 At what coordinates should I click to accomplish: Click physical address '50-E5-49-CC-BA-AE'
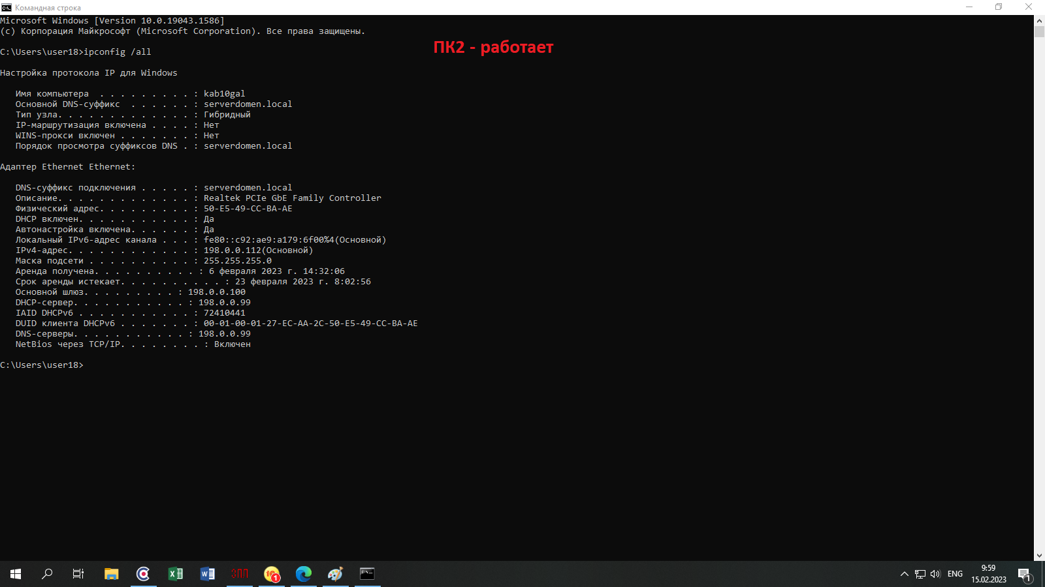(x=248, y=209)
